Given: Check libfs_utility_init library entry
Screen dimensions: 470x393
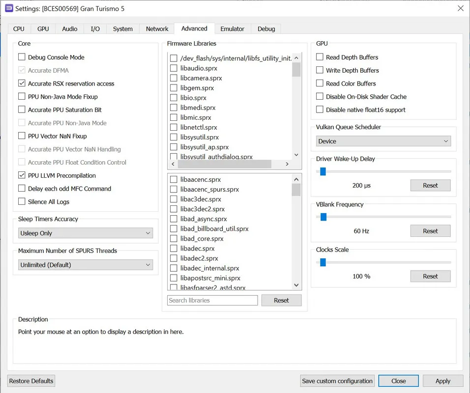Looking at the screenshot, I should click(x=174, y=58).
